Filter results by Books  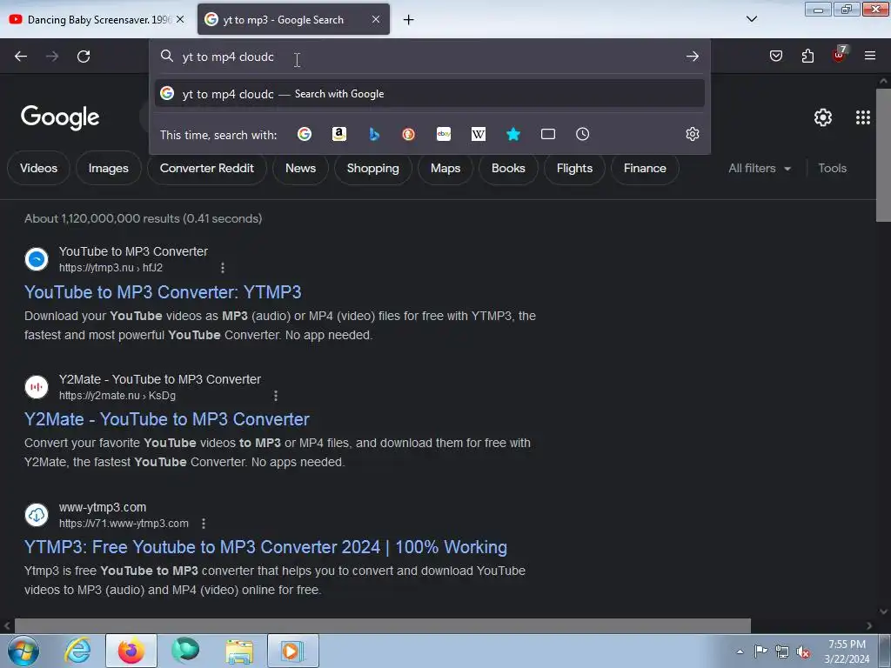coord(508,168)
